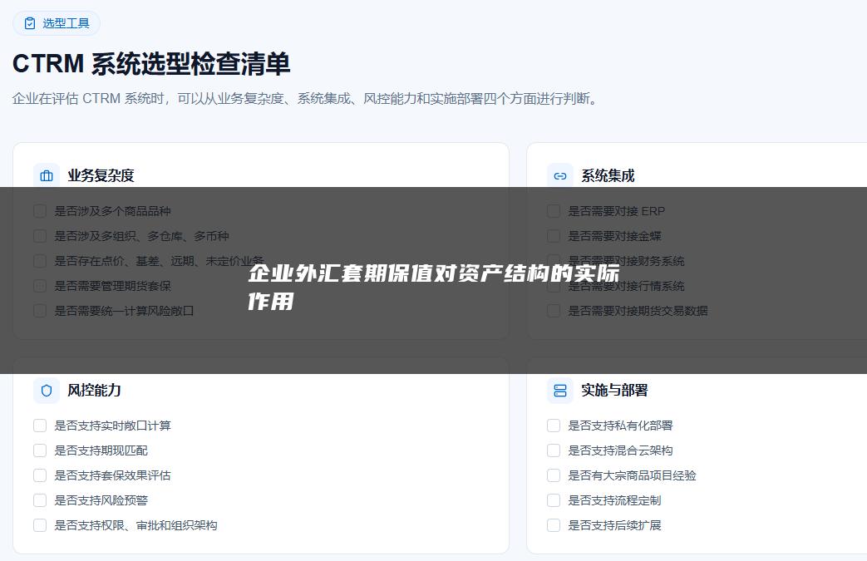867x561 pixels.
Task: Check 是否需要对接行情系统
Action: point(554,286)
